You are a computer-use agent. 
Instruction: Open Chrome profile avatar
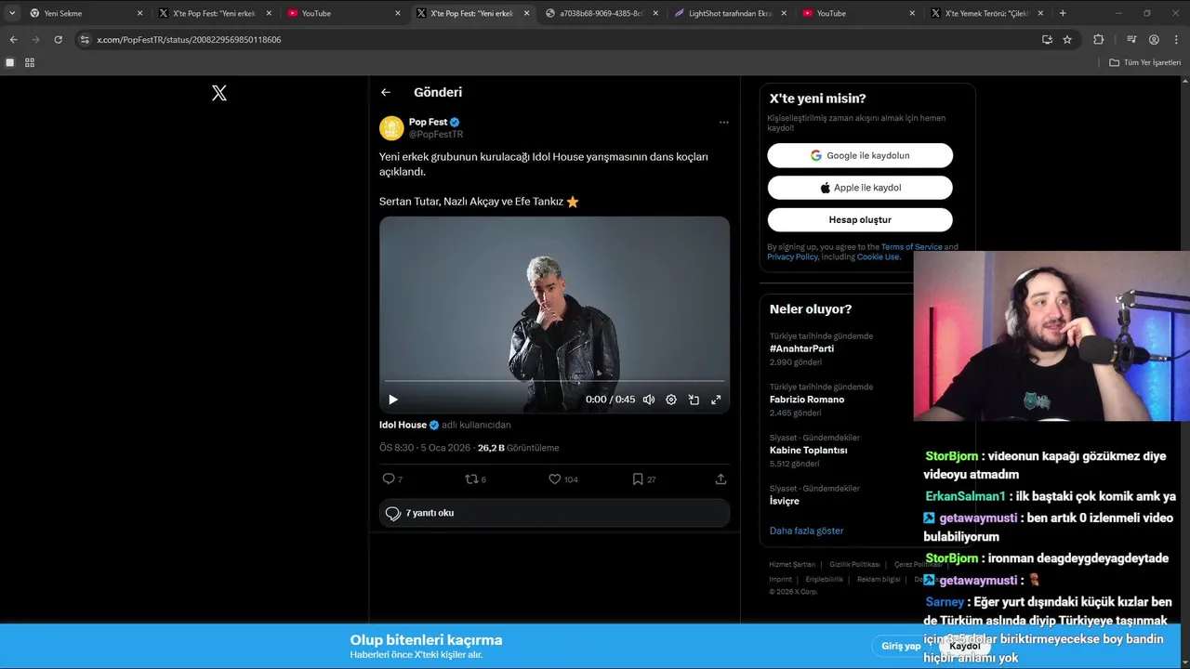coord(1154,40)
